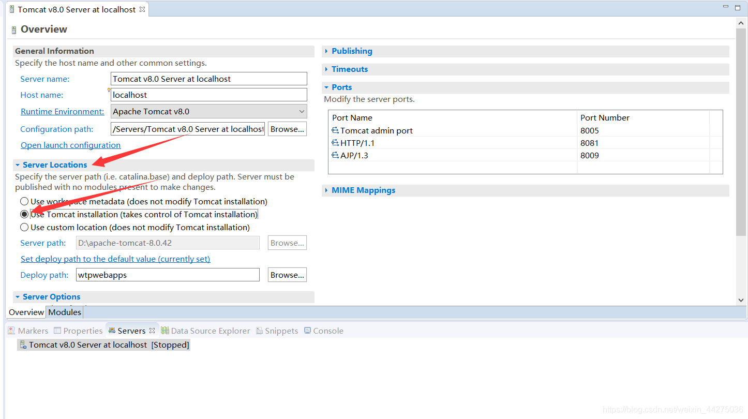Click the Port Number column header
This screenshot has width=748, height=419.
(x=643, y=117)
